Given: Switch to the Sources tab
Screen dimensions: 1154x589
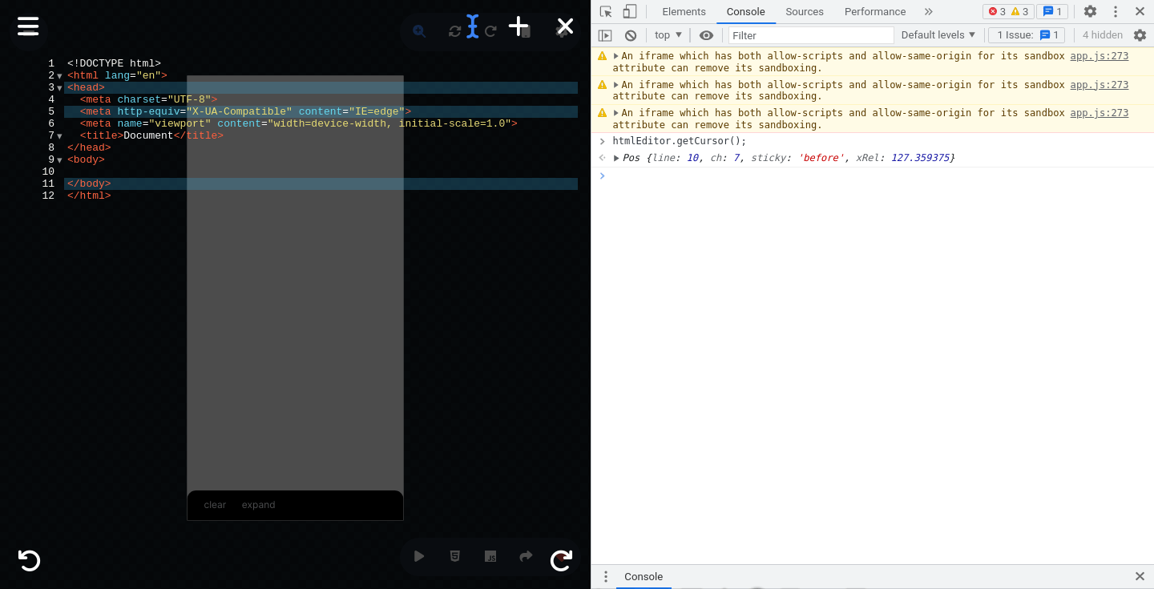Looking at the screenshot, I should tap(804, 11).
